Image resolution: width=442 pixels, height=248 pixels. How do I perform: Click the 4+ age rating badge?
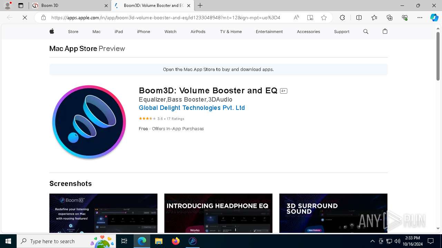[284, 91]
